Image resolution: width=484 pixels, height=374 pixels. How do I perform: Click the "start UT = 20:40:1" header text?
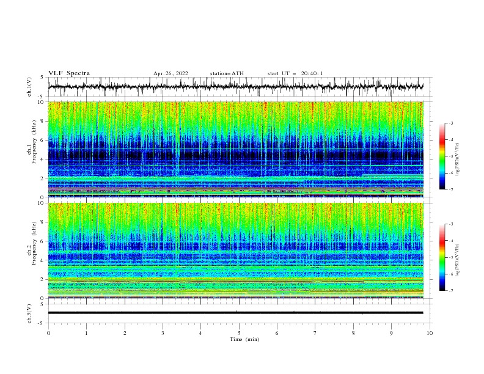point(295,73)
